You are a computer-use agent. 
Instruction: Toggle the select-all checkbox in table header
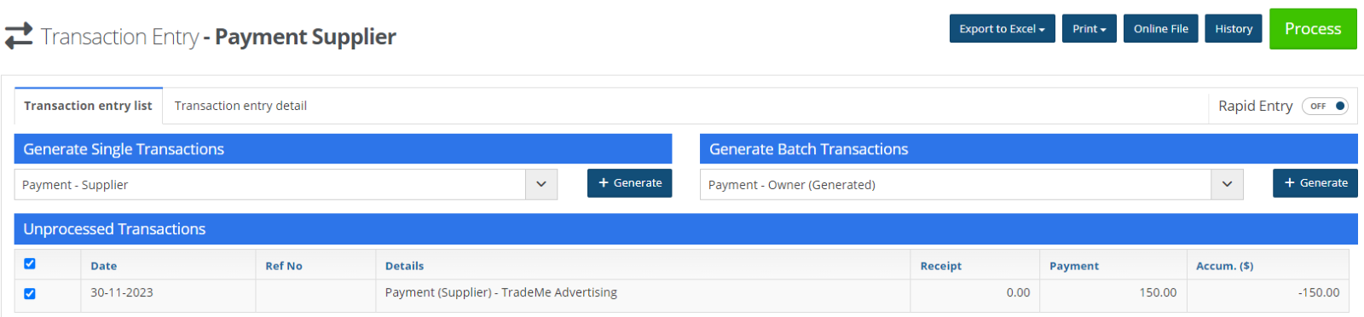(x=30, y=264)
